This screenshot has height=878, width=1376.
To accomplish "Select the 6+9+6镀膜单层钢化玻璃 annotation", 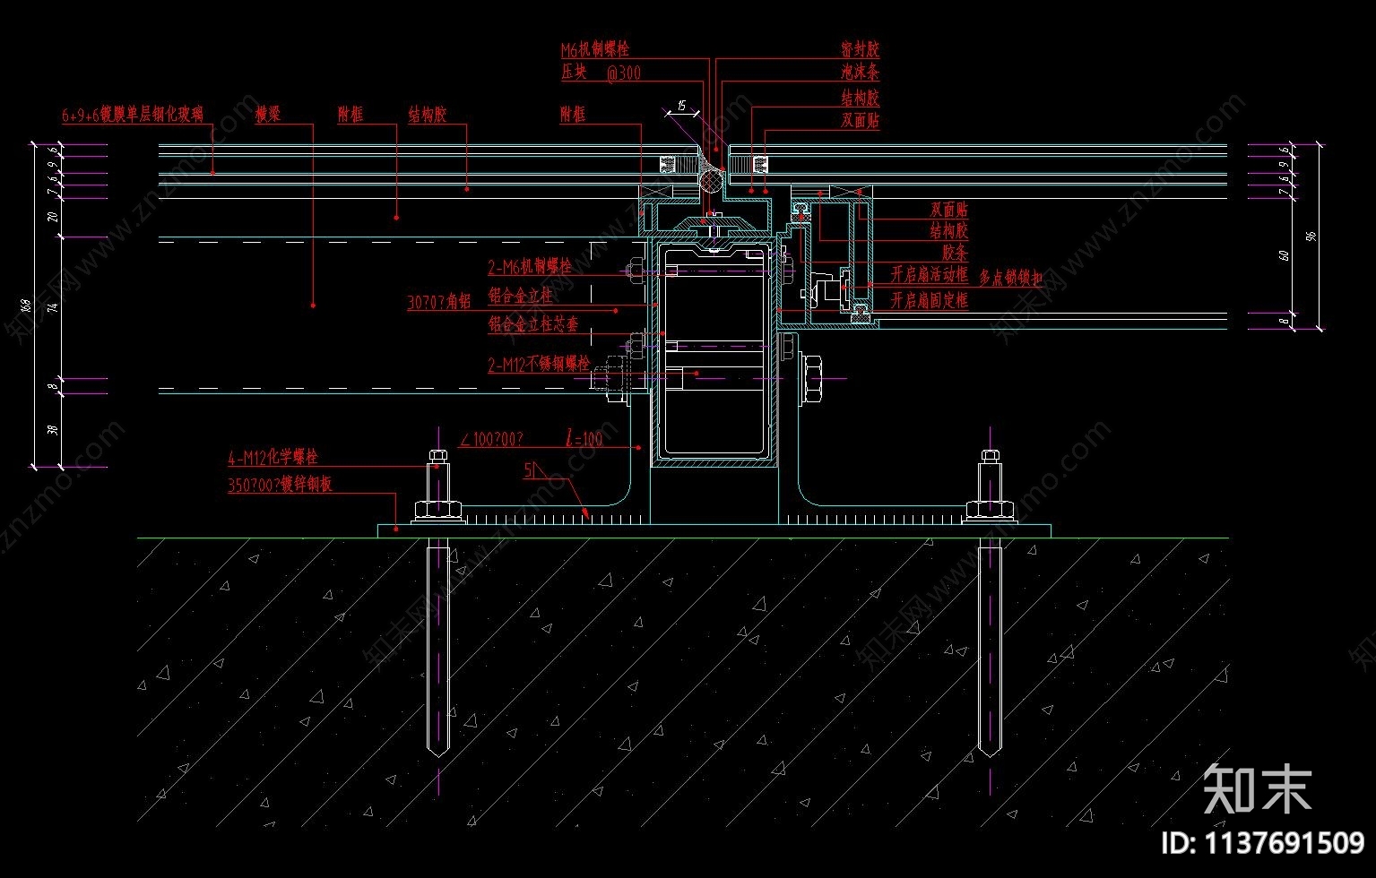I will (x=133, y=115).
